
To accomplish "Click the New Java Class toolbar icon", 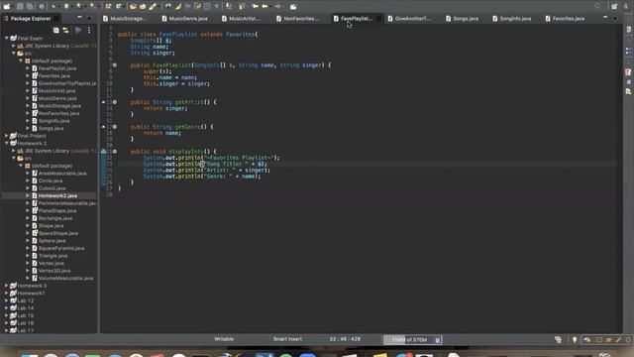I will [119, 6].
